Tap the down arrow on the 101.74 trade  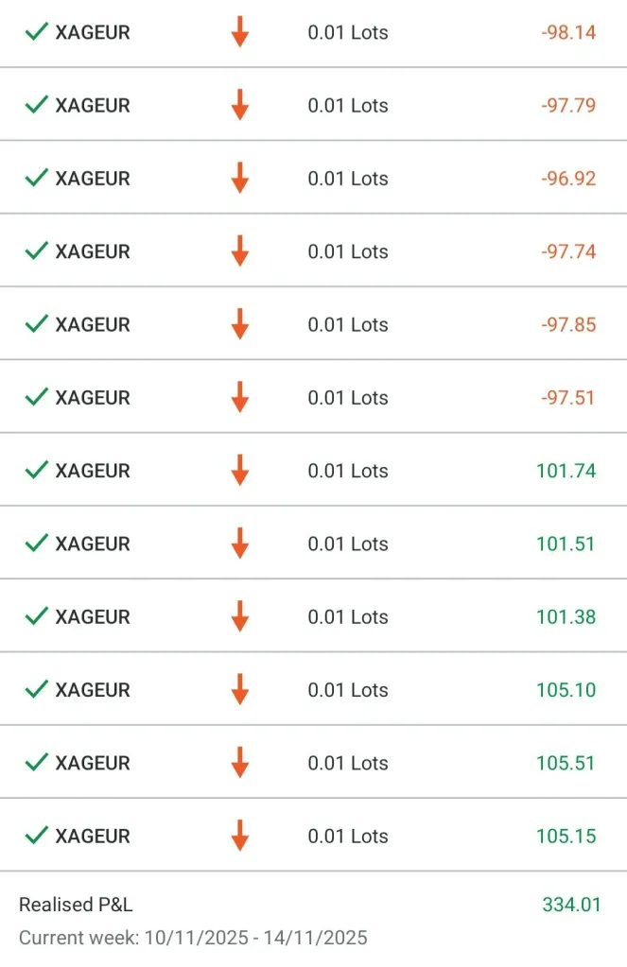(239, 471)
